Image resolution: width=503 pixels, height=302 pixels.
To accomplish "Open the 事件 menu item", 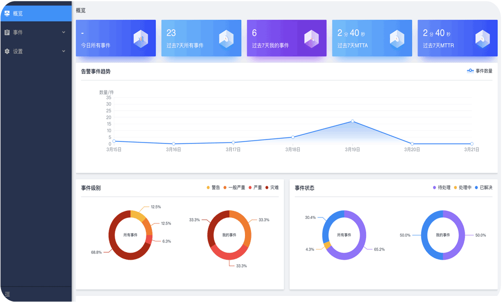I will pos(18,32).
